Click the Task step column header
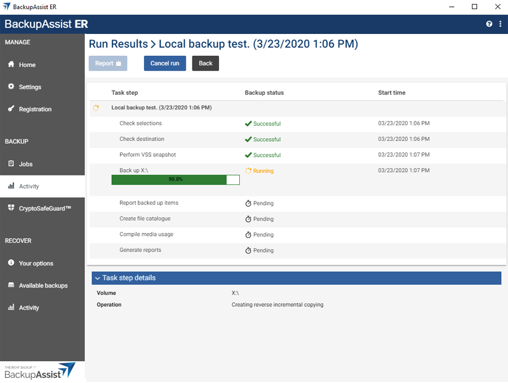Viewport: 508px width, 383px height. point(125,93)
